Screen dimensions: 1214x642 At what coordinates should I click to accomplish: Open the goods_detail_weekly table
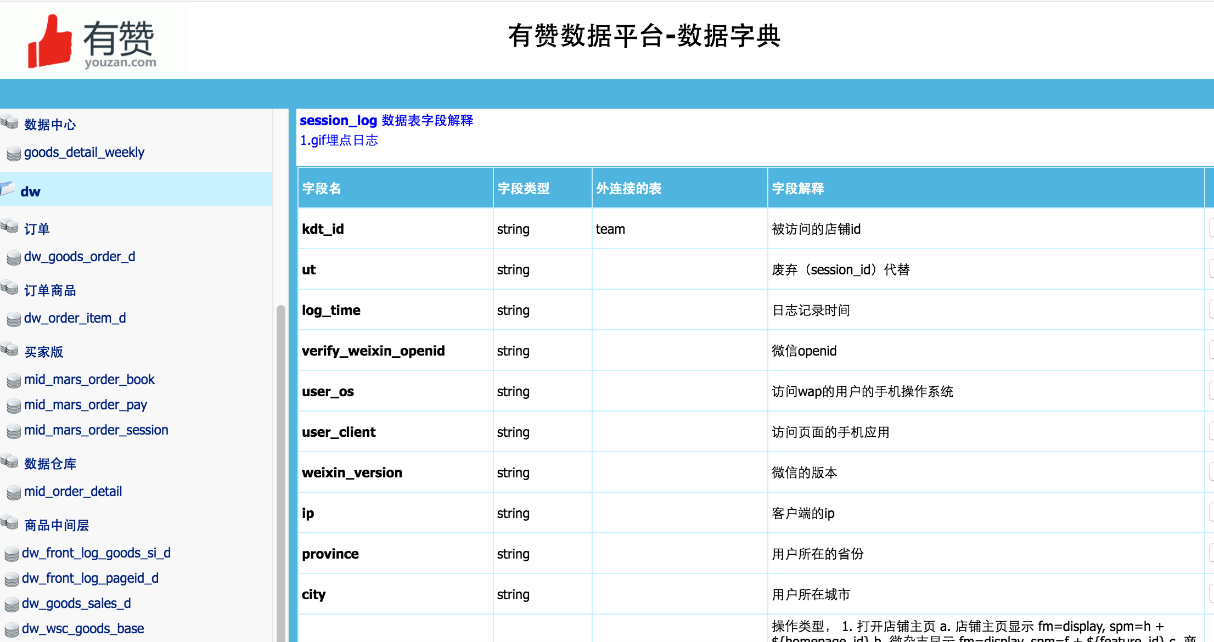click(84, 153)
